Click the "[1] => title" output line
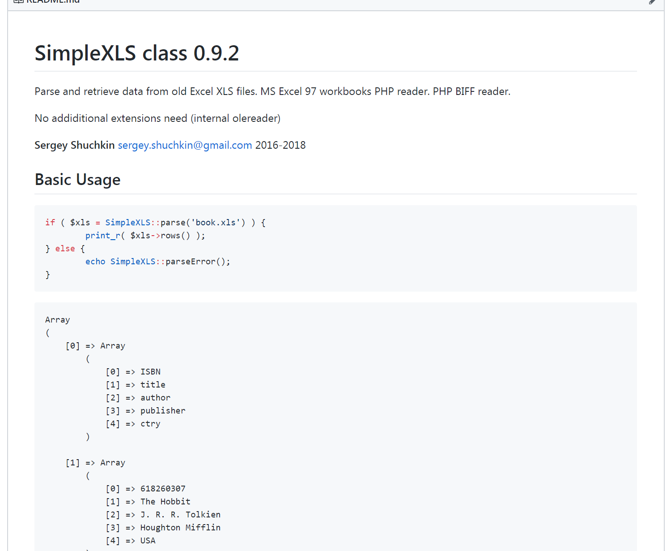The image size is (671, 551). [x=136, y=385]
